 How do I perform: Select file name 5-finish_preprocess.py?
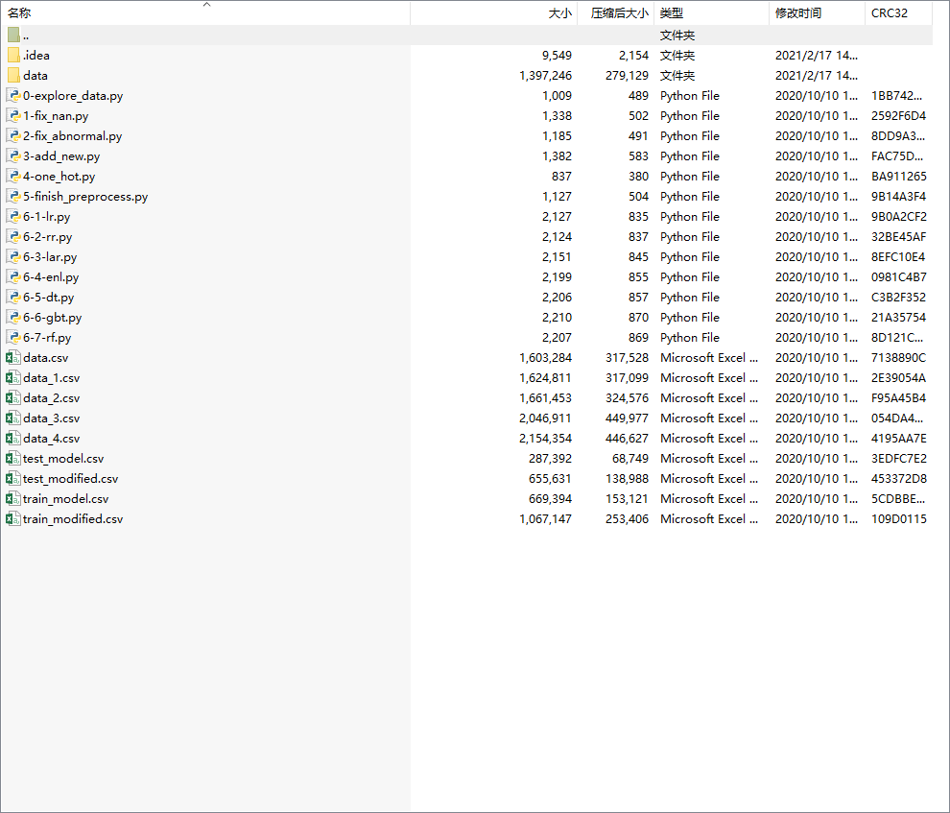pos(85,196)
